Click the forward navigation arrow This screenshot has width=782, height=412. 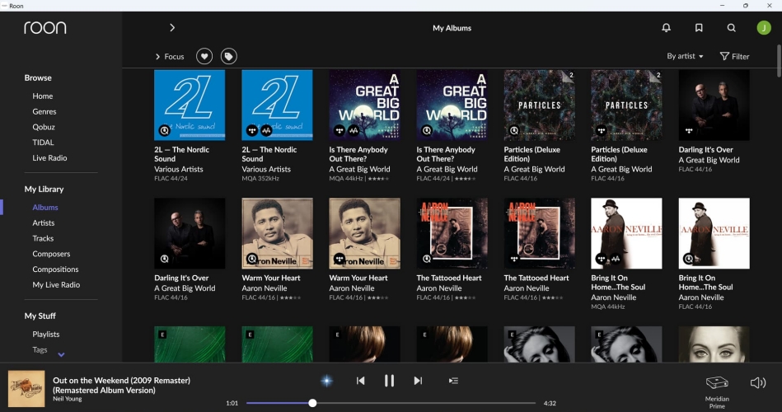pyautogui.click(x=172, y=28)
